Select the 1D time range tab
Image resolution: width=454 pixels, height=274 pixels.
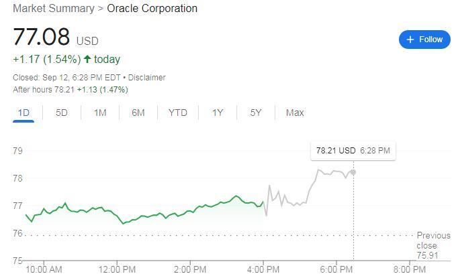(x=24, y=113)
